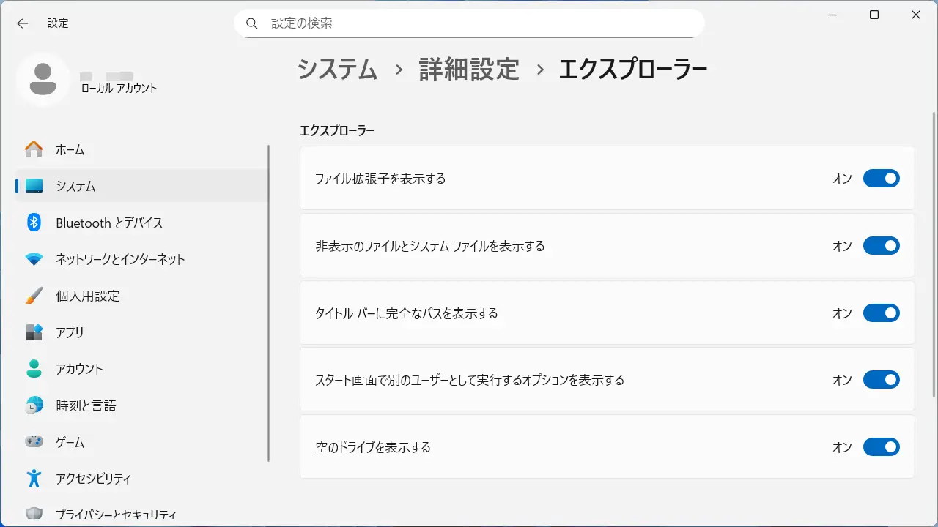The width and height of the screenshot is (938, 527).
Task: Click the 時刻と言語 globe clock icon
Action: 34,405
